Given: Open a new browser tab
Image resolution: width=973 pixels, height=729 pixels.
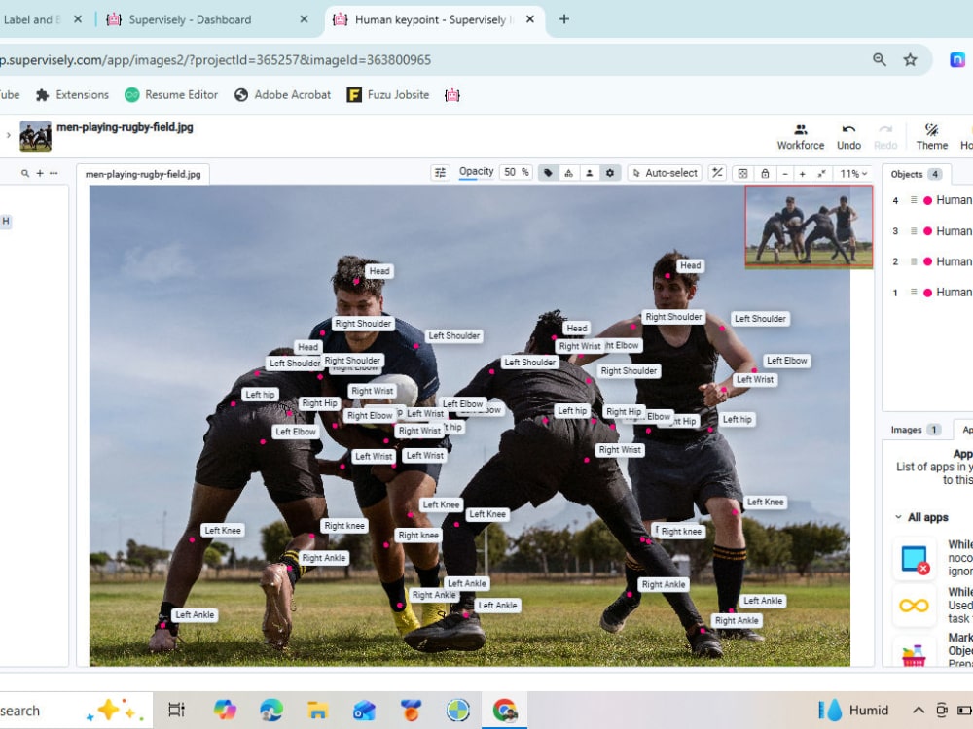Looking at the screenshot, I should [x=564, y=19].
